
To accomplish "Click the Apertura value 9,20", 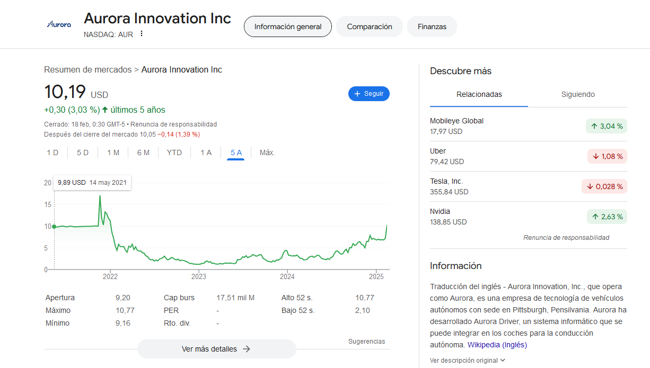I will [x=123, y=298].
